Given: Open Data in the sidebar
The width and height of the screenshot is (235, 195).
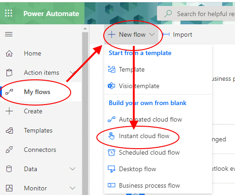Looking at the screenshot, I should tap(30, 169).
